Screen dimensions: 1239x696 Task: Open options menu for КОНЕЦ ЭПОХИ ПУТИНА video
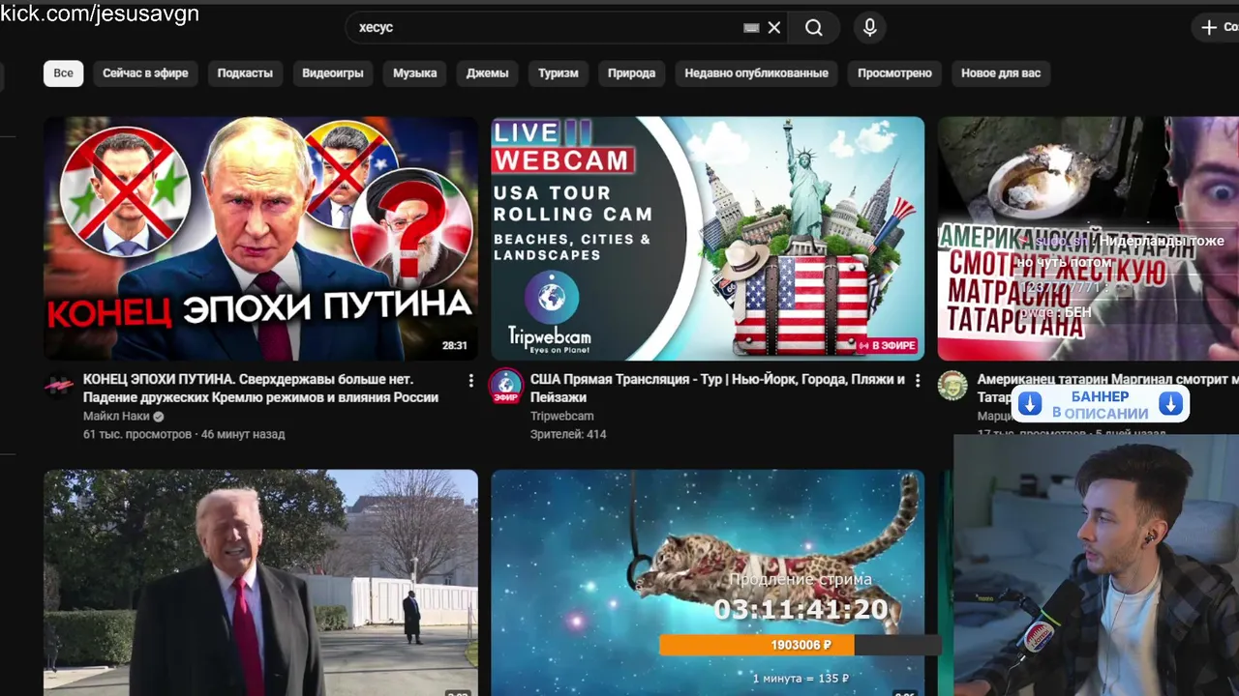tap(471, 380)
